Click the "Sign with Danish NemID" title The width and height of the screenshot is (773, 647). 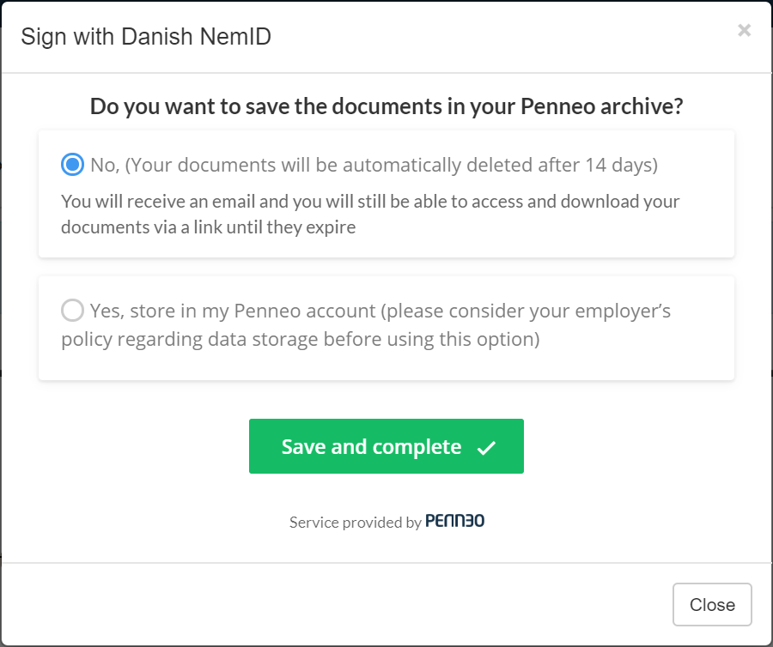pos(146,36)
